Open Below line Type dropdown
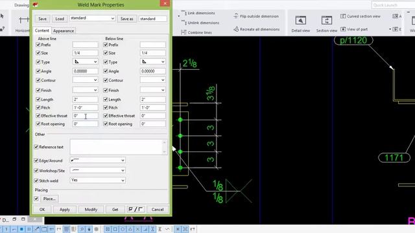 (153, 62)
